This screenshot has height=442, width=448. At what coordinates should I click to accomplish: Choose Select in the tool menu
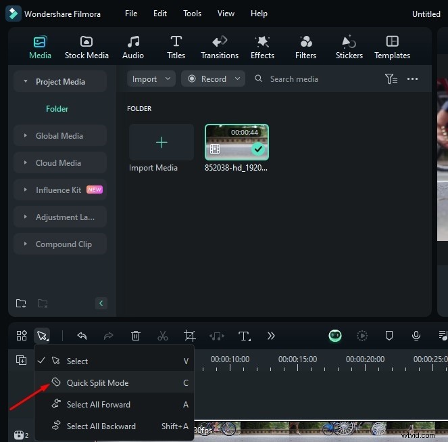point(114,361)
